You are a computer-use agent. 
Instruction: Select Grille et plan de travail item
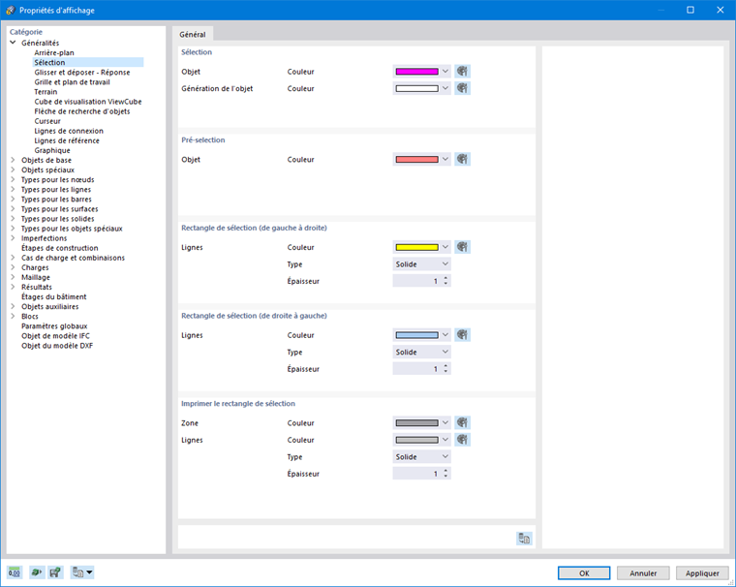pos(72,82)
